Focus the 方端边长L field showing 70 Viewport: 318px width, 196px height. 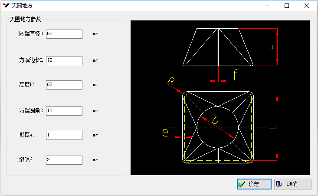click(x=64, y=60)
